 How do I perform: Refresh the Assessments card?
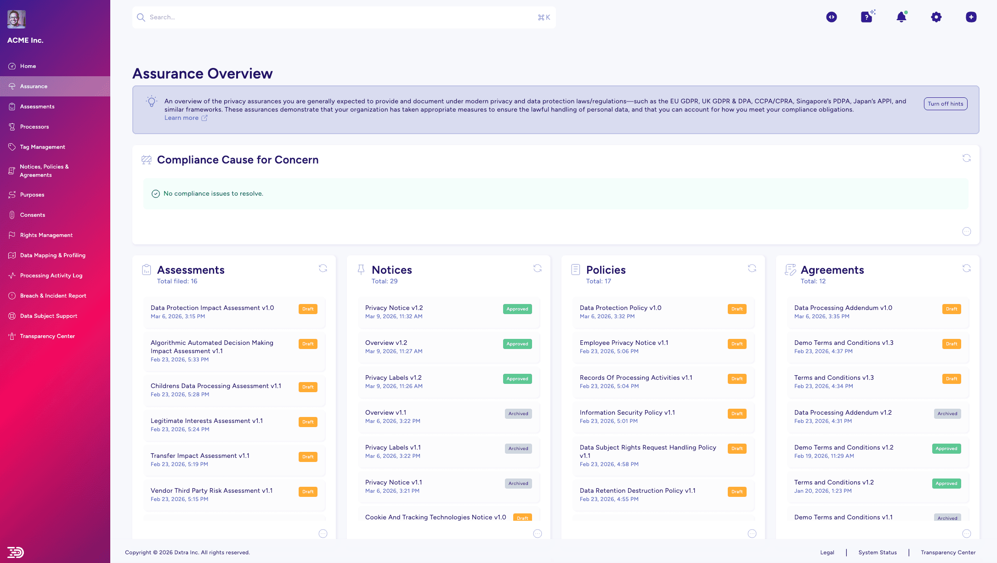pos(323,268)
